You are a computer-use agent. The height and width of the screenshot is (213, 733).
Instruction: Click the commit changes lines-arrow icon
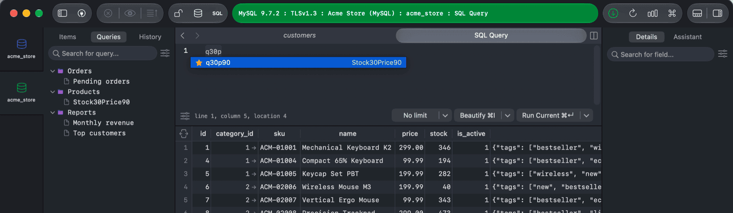(x=152, y=13)
